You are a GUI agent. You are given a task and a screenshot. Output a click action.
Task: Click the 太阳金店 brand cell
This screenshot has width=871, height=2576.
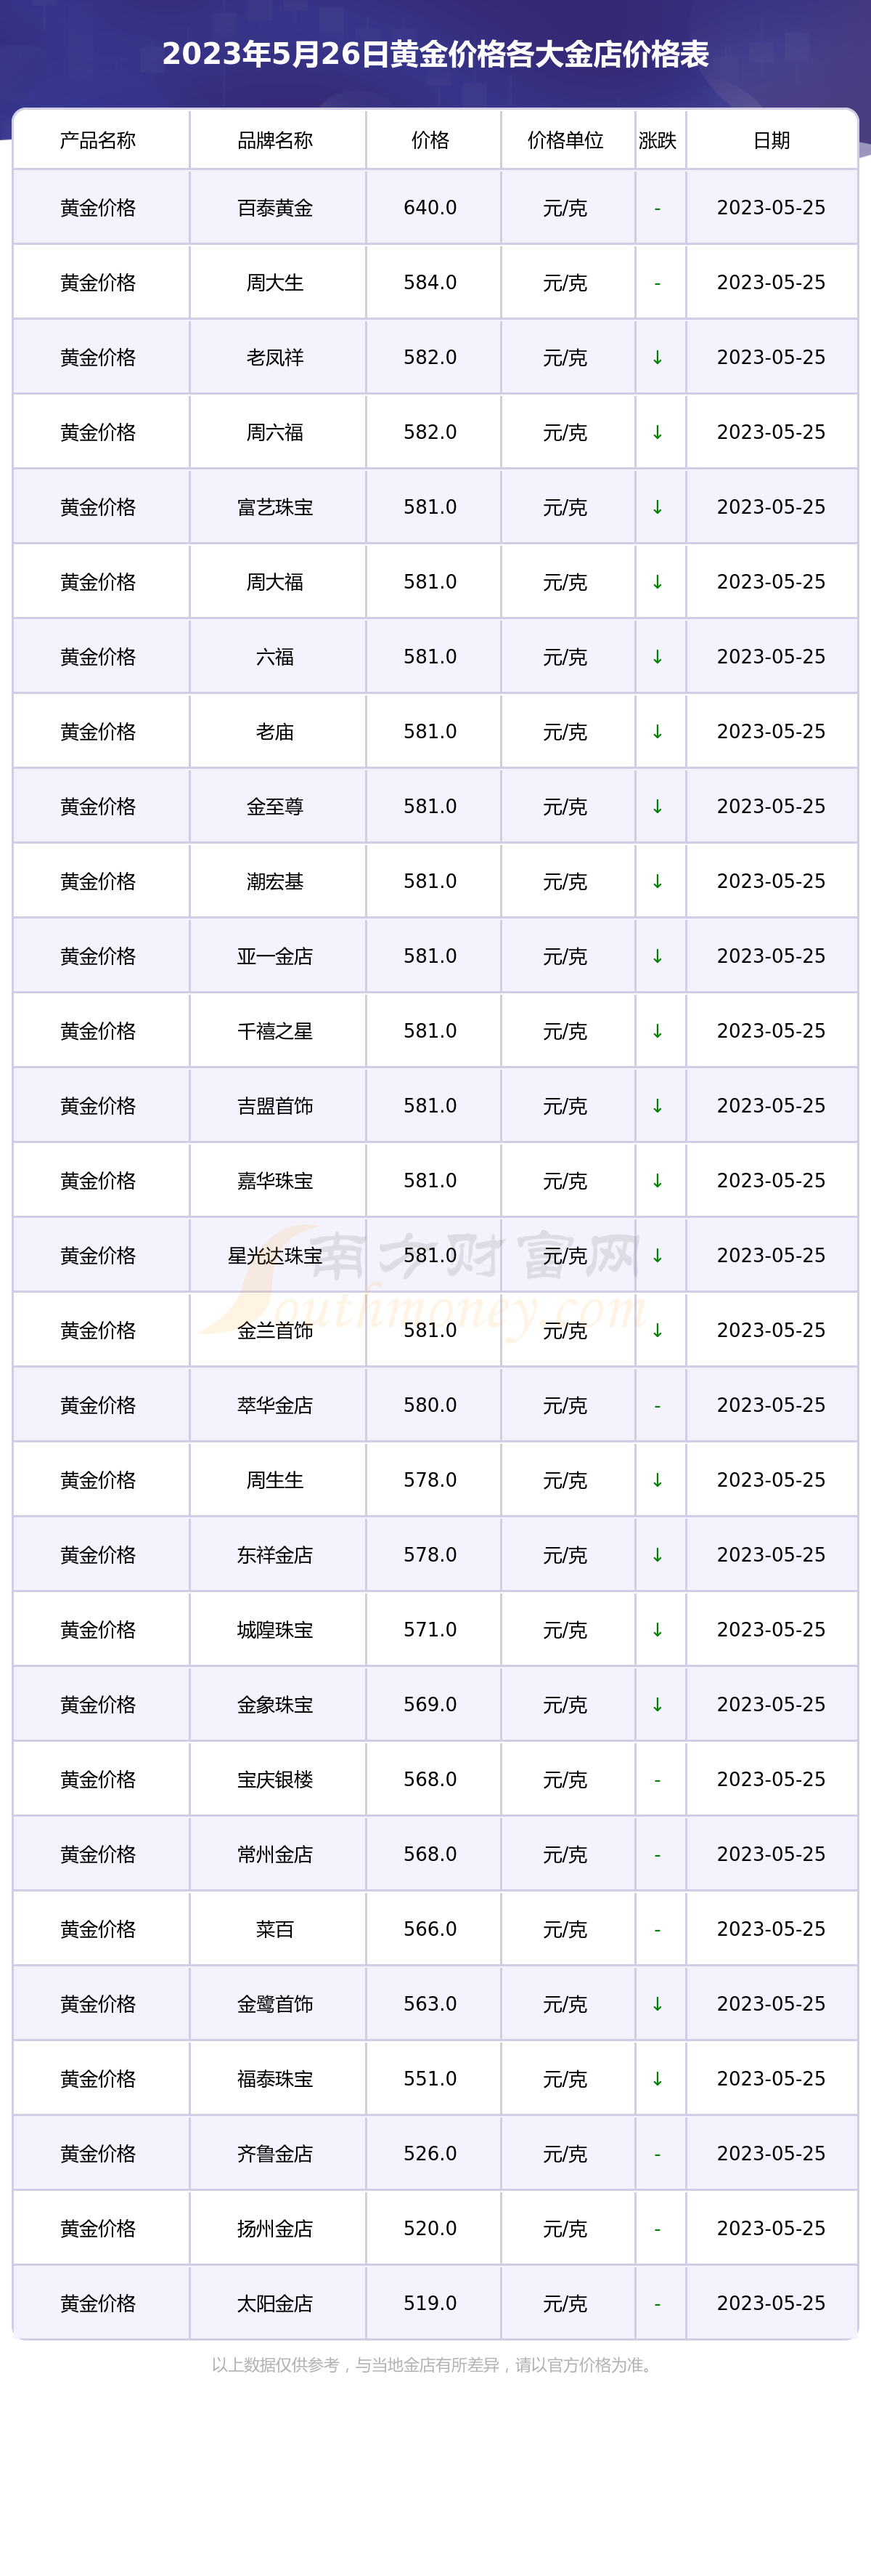point(274,2303)
